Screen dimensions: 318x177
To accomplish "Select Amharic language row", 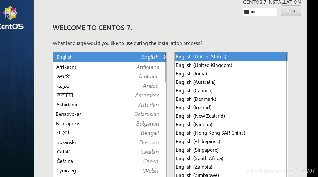I will [x=110, y=76].
